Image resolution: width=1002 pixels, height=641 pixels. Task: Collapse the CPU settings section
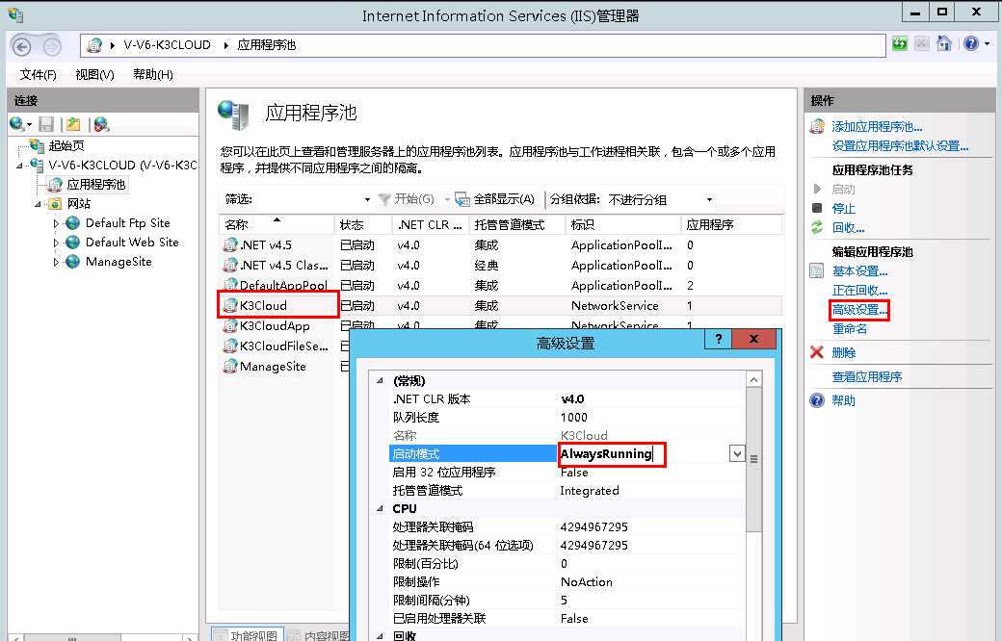[380, 508]
